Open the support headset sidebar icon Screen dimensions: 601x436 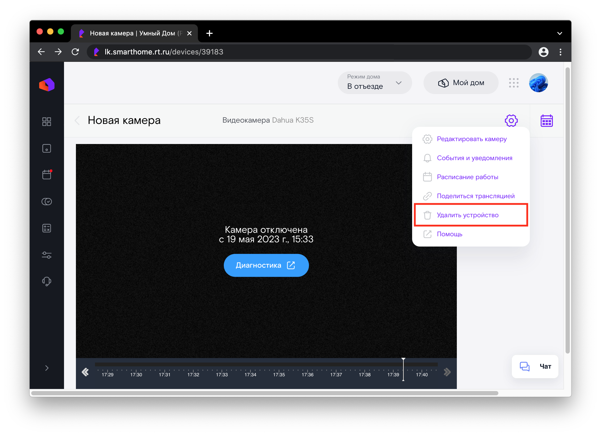(x=47, y=281)
